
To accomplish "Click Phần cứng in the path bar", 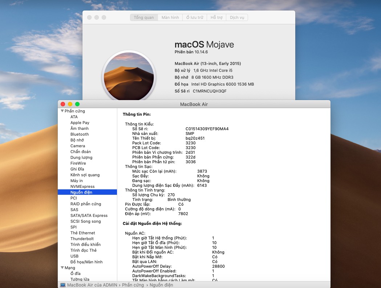I will 133,285.
